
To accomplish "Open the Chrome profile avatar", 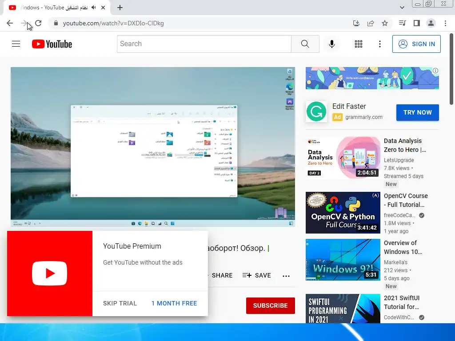I will [431, 23].
